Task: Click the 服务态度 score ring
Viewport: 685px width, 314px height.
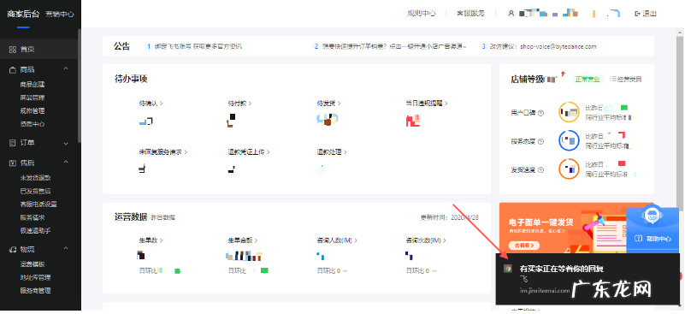Action: 569,140
